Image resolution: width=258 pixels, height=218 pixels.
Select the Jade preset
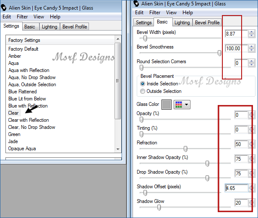[13, 141]
